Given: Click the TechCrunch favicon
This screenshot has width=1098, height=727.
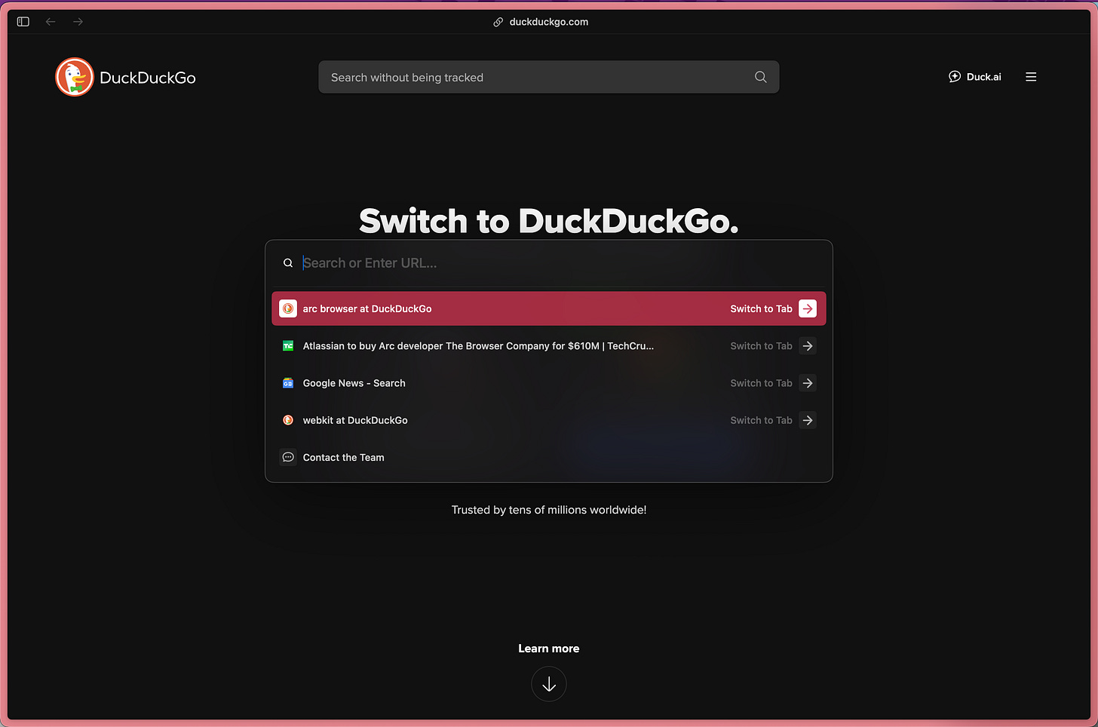Looking at the screenshot, I should tap(288, 346).
